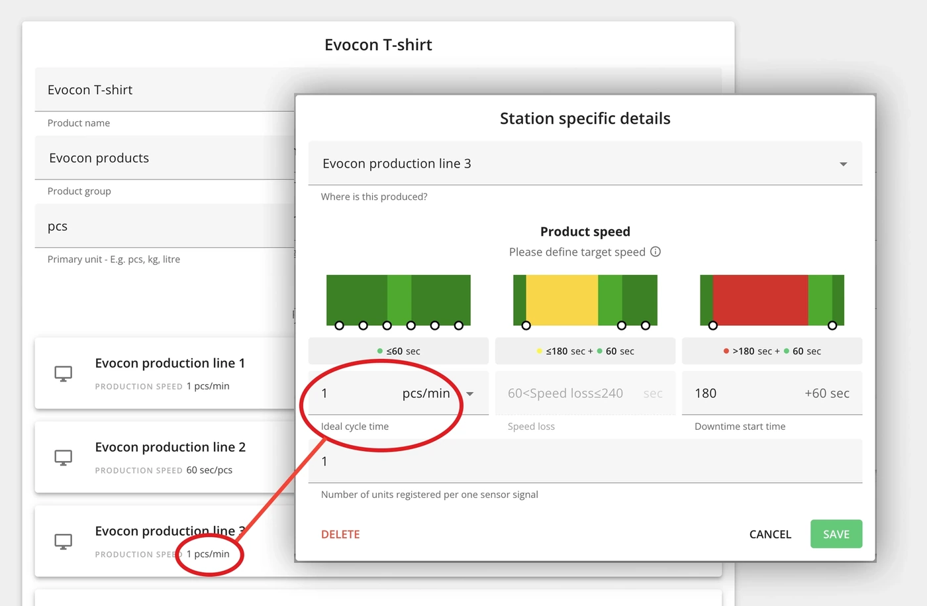Click the all-green speed diagram
Viewport: 927px width, 606px height.
point(399,301)
